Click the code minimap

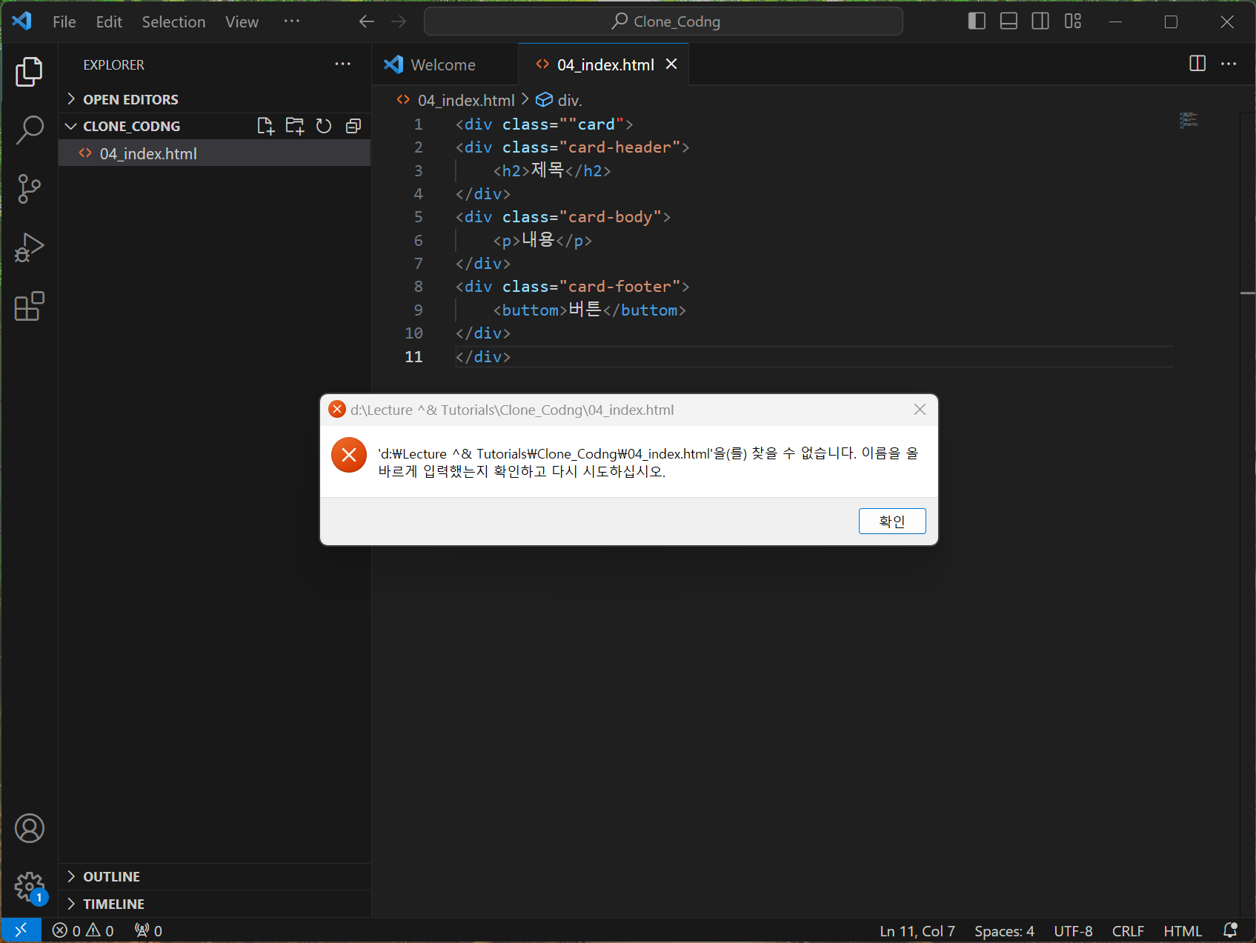[1189, 121]
